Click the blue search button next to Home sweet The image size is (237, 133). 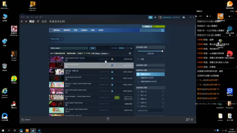coord(93,48)
